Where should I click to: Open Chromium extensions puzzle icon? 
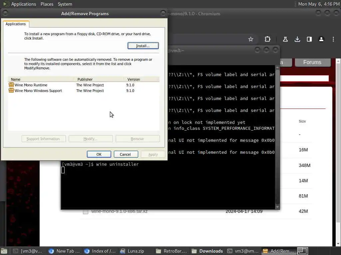[x=267, y=39]
